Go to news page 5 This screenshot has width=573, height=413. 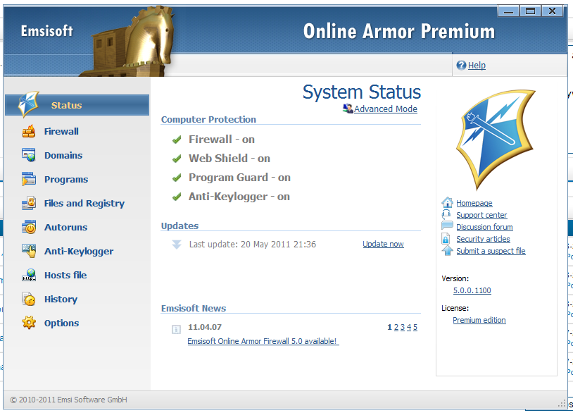[x=415, y=328]
